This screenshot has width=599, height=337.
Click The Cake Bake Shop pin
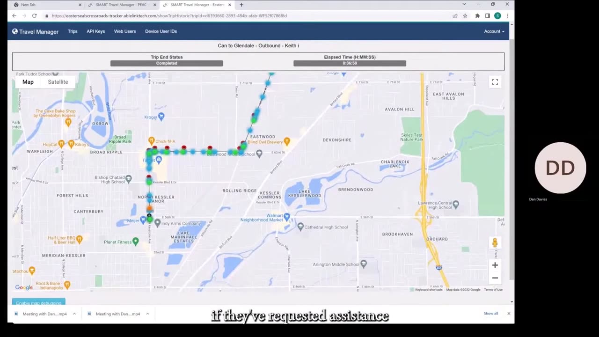68,122
